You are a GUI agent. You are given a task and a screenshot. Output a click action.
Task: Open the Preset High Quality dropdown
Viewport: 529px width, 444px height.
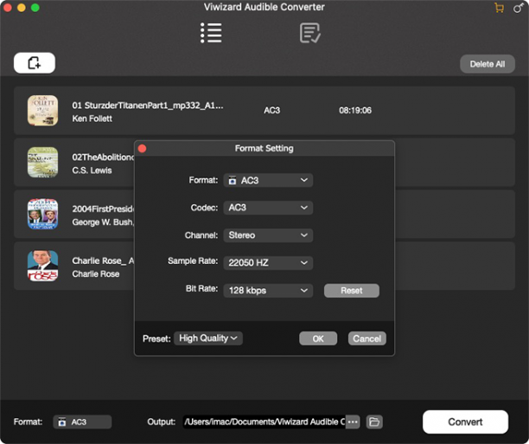(x=208, y=338)
